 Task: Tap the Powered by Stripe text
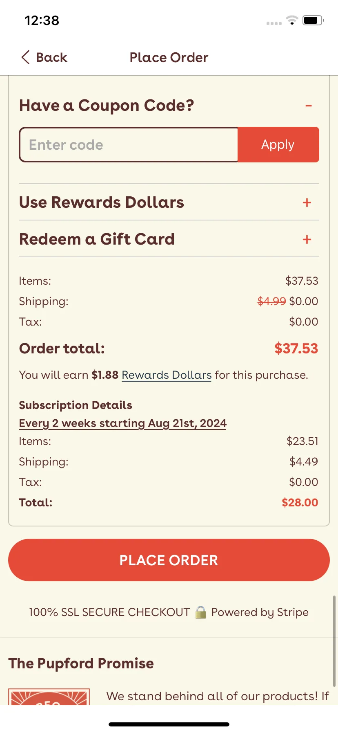(260, 612)
